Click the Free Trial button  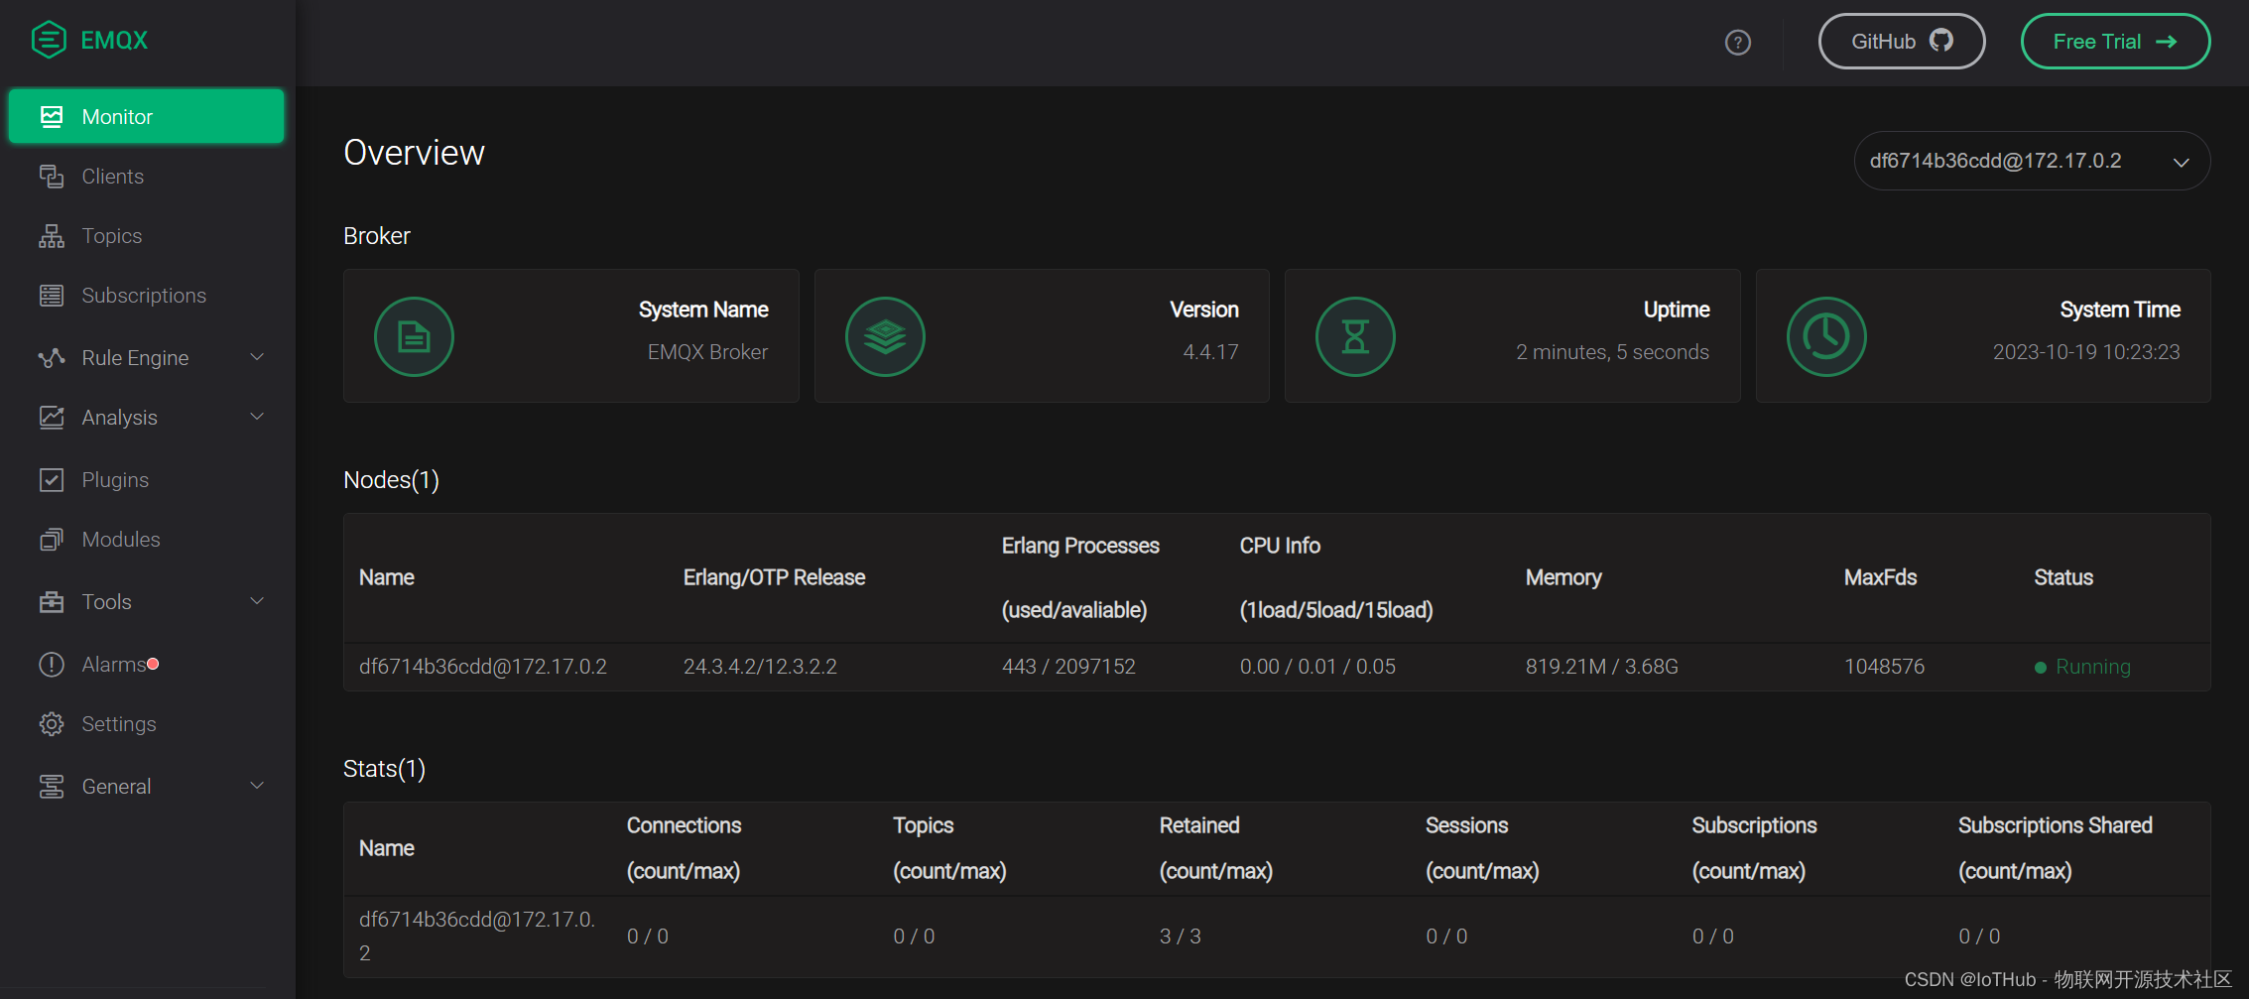(2115, 42)
